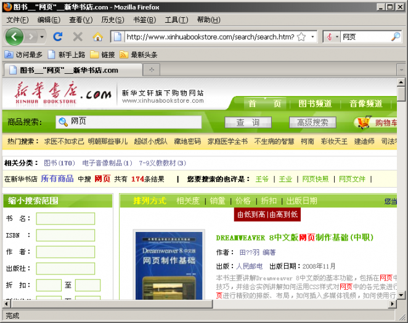Click hot search 藏地密码

[x=187, y=142]
